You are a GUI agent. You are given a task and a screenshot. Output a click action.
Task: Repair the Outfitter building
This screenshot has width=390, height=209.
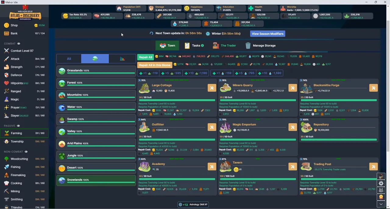(212, 127)
